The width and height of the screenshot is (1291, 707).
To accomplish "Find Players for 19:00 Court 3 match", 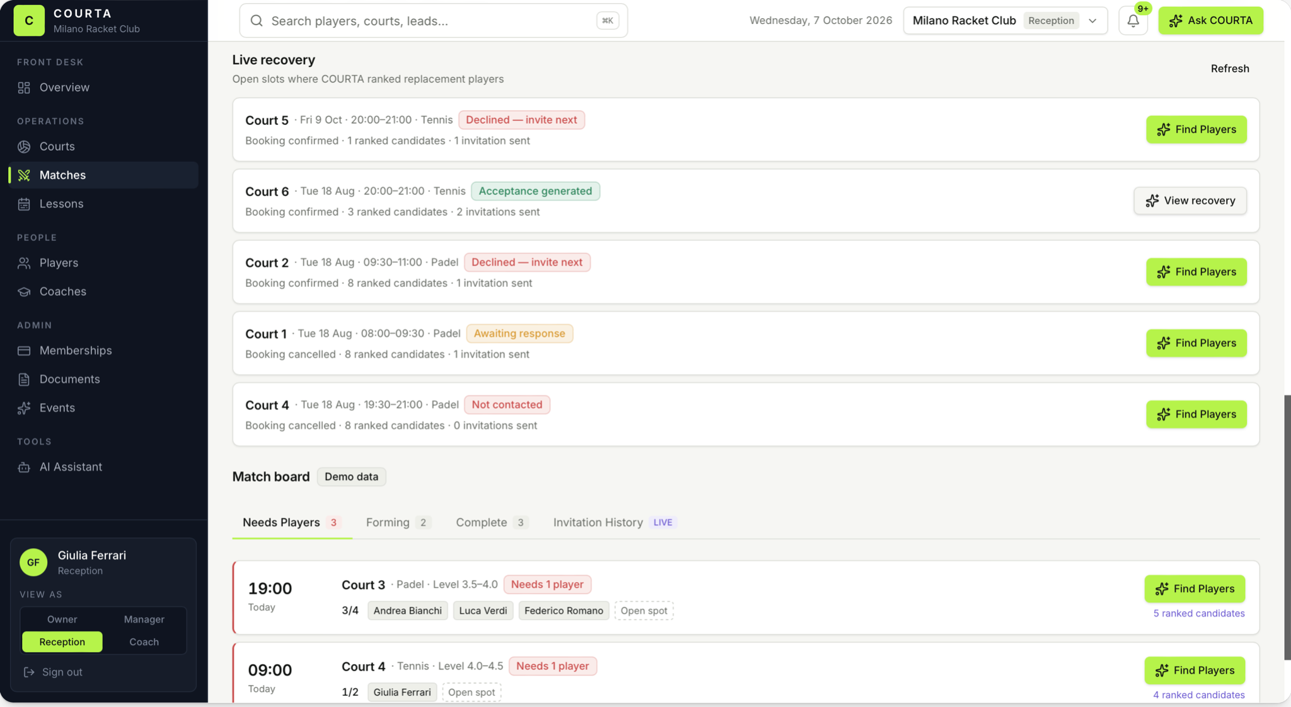I will [x=1195, y=589].
